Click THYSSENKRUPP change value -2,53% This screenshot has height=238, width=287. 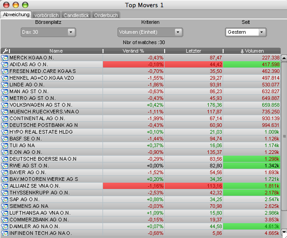[155, 193]
